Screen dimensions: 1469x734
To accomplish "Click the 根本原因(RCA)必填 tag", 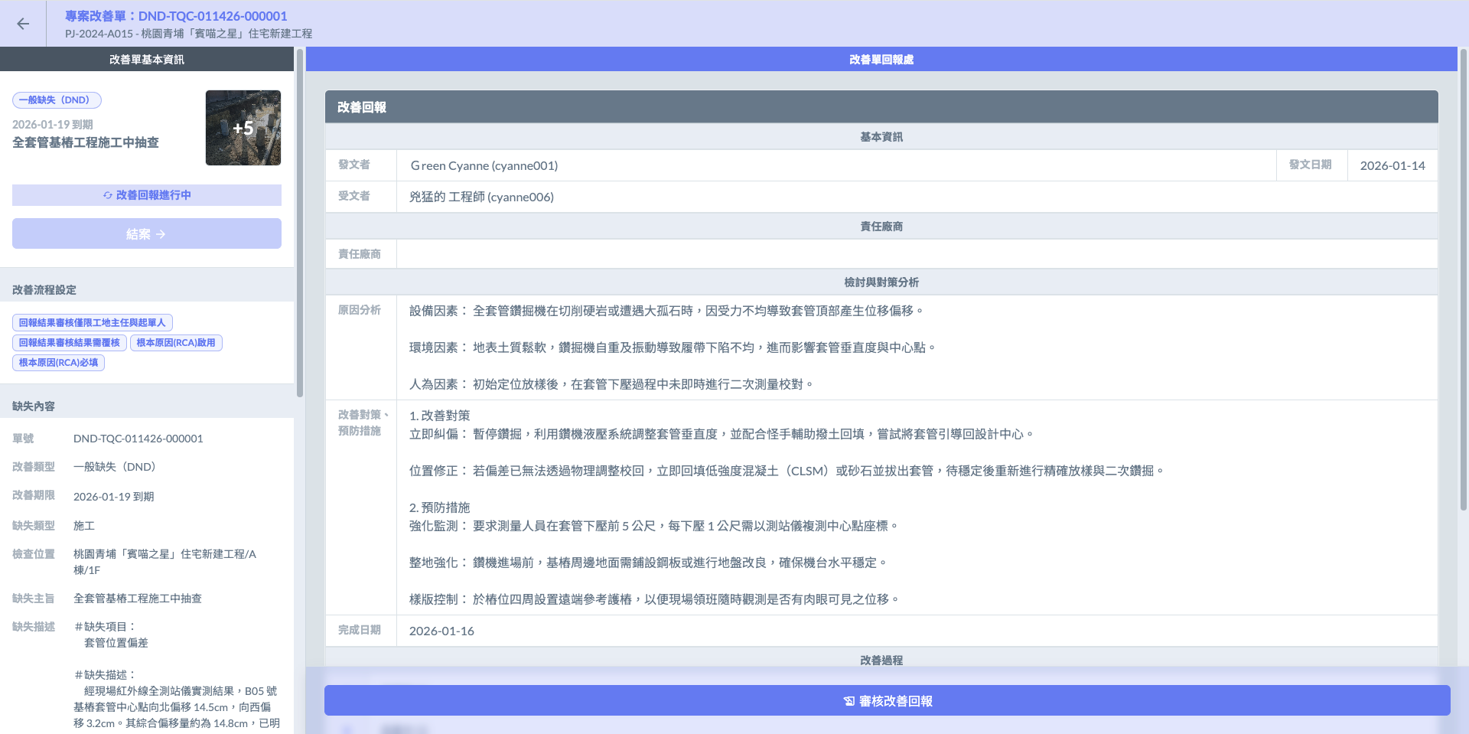I will [58, 363].
